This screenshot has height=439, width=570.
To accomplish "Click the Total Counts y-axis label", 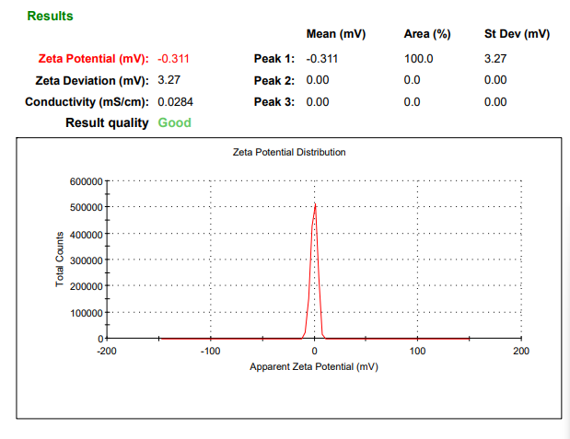I will [x=60, y=260].
